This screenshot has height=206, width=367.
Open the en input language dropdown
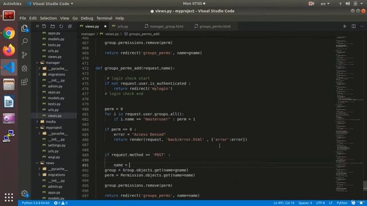point(325,4)
